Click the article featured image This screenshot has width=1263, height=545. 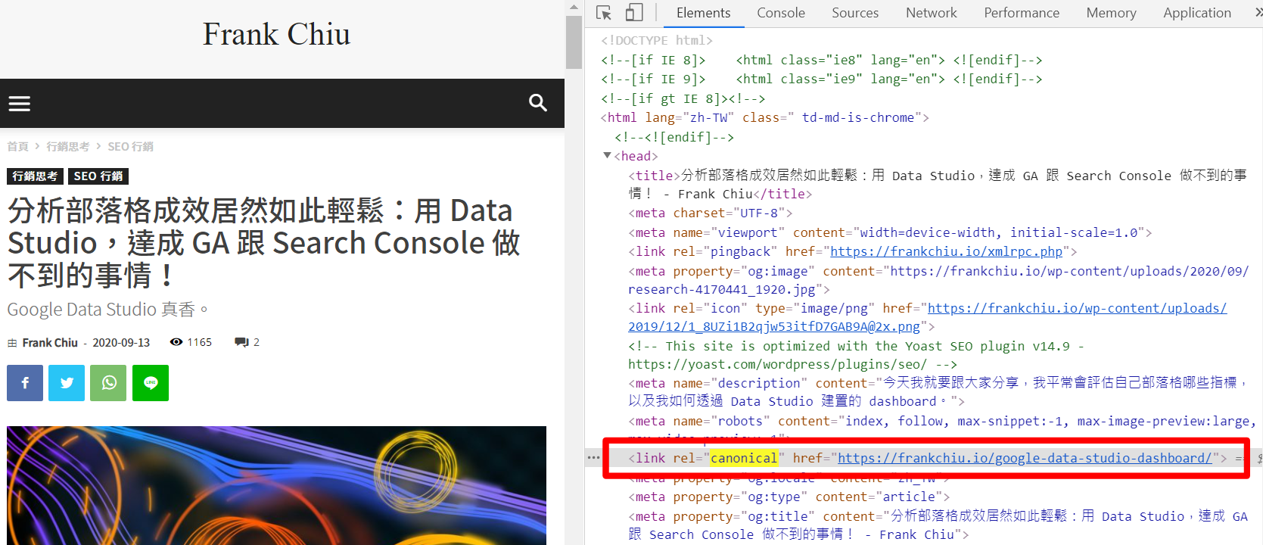(x=276, y=484)
